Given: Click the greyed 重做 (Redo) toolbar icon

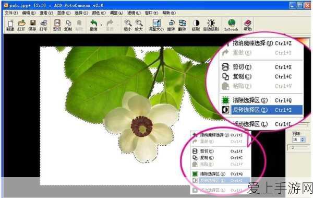Looking at the screenshot, I should (x=110, y=25).
